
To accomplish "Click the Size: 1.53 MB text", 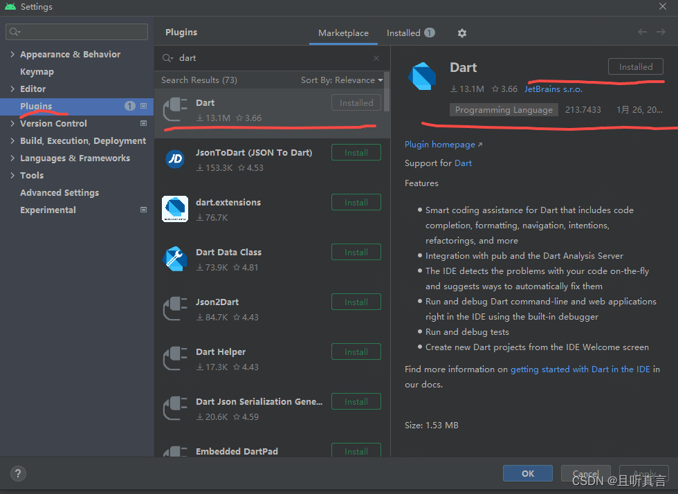I will [x=431, y=426].
